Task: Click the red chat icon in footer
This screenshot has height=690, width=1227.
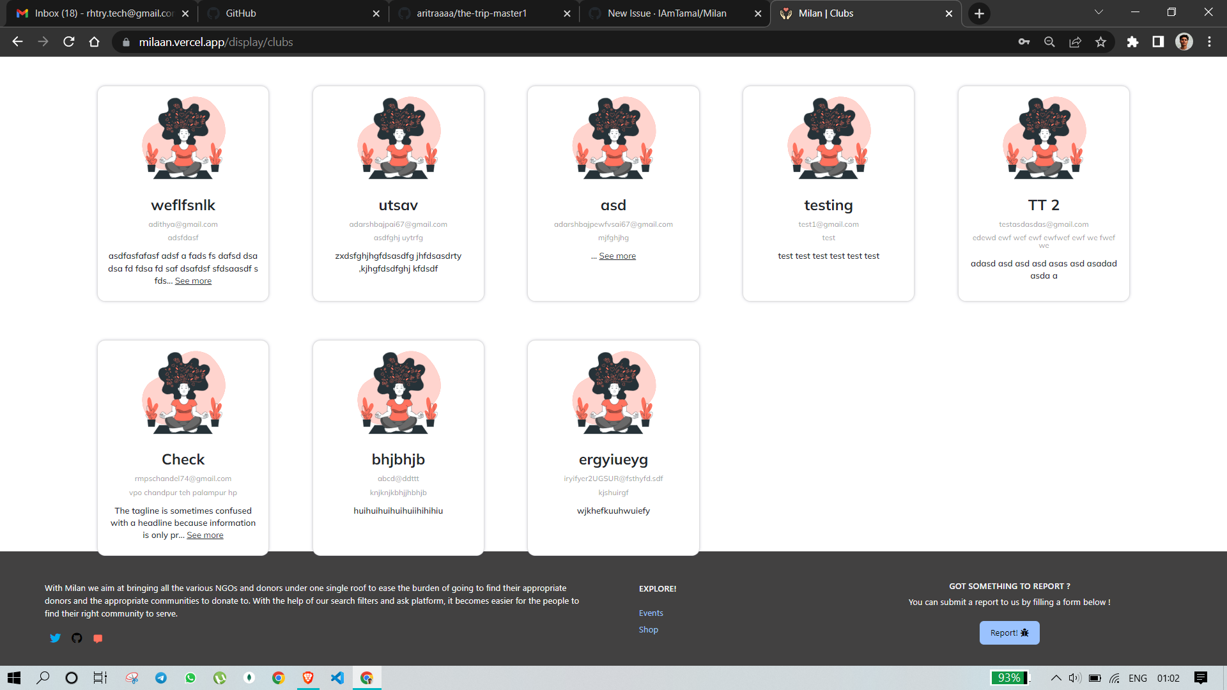Action: pos(98,638)
